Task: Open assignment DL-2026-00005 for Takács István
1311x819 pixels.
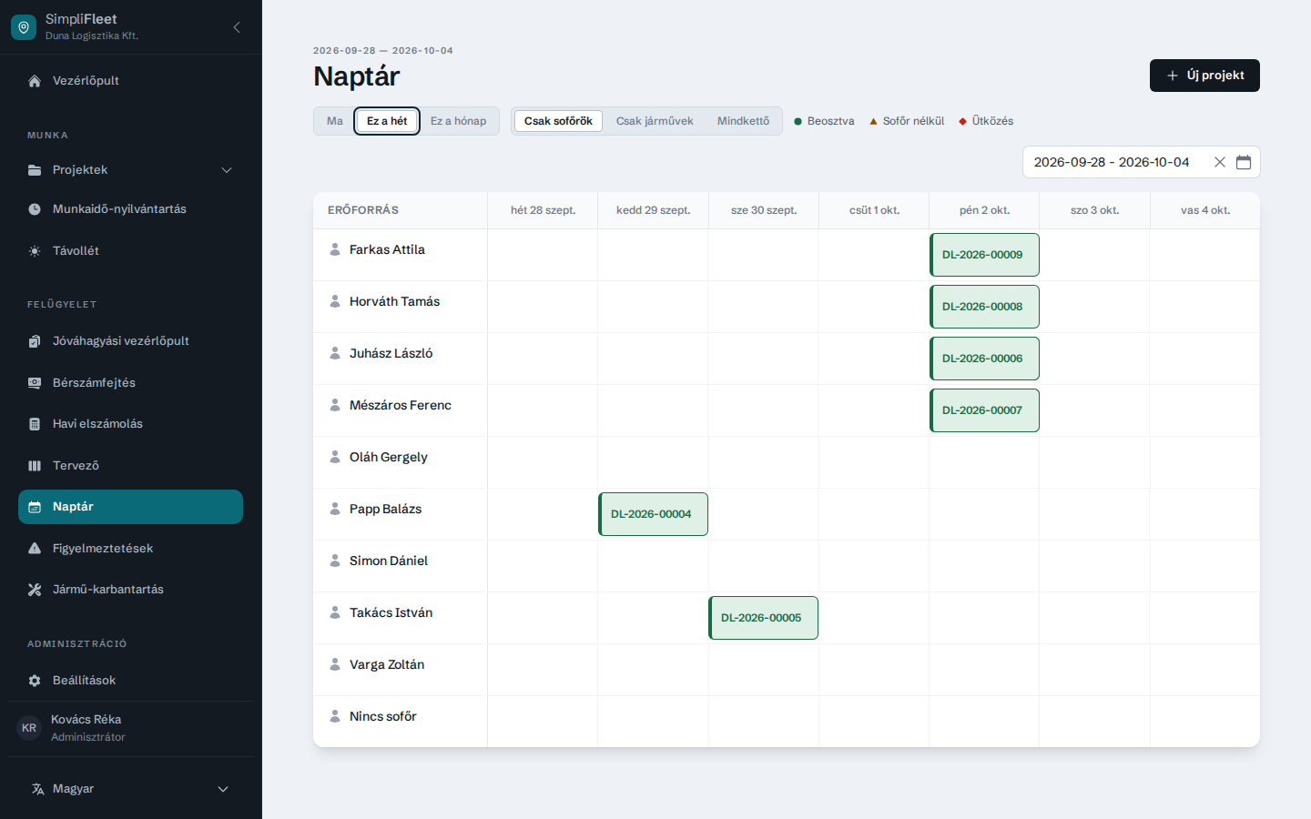Action: click(763, 618)
